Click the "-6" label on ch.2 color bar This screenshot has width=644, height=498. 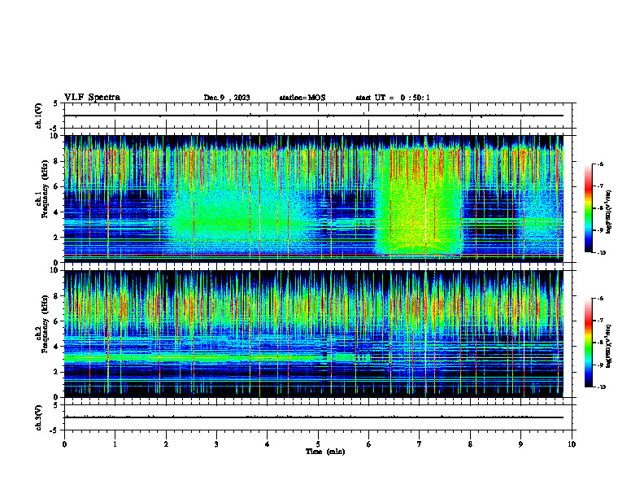(600, 299)
